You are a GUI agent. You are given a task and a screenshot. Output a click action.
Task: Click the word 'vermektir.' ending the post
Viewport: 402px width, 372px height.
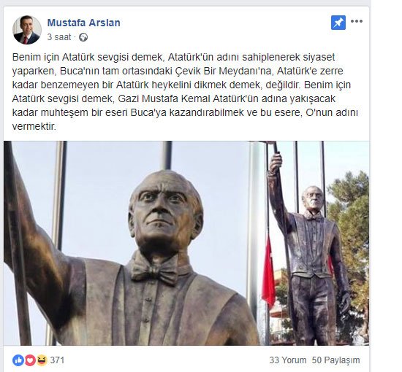coord(34,126)
